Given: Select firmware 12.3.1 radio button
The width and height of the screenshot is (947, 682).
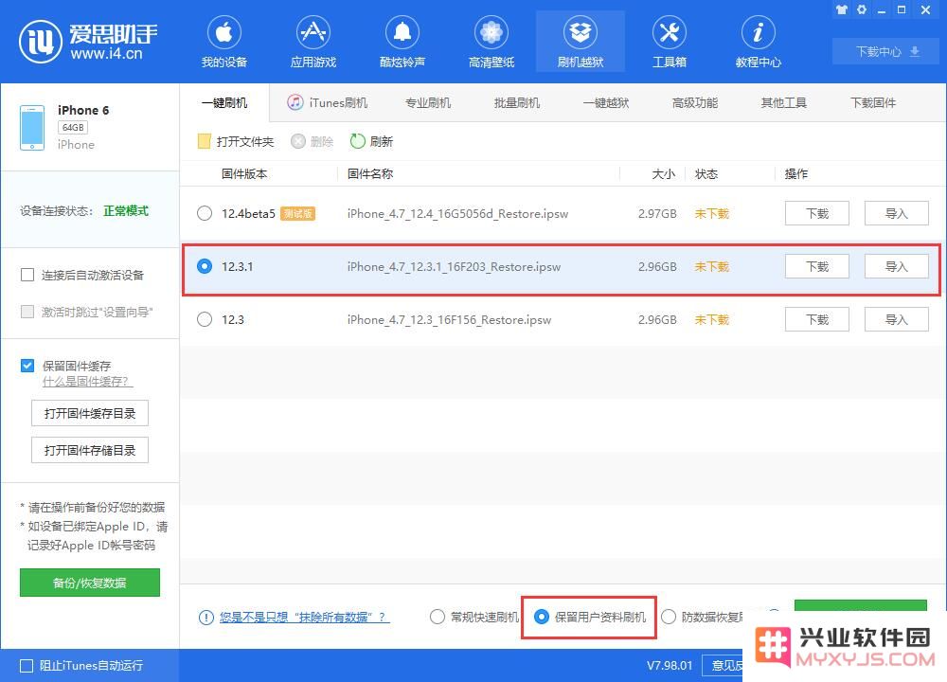Looking at the screenshot, I should tap(205, 266).
